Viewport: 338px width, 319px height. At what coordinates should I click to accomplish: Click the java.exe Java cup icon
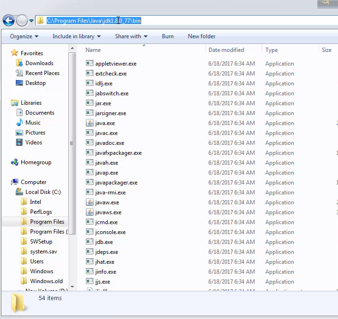(x=90, y=123)
